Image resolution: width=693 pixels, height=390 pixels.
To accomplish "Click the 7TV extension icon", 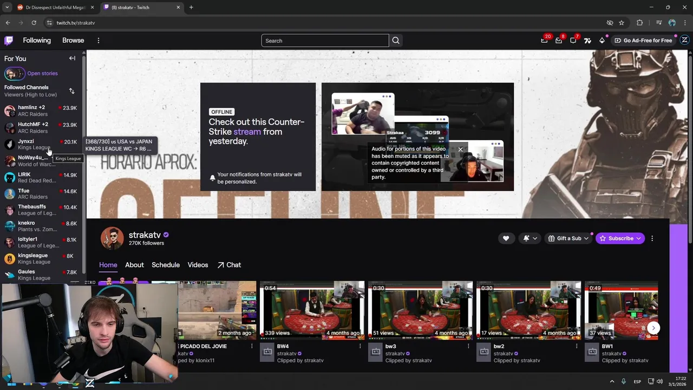I will coord(587,40).
